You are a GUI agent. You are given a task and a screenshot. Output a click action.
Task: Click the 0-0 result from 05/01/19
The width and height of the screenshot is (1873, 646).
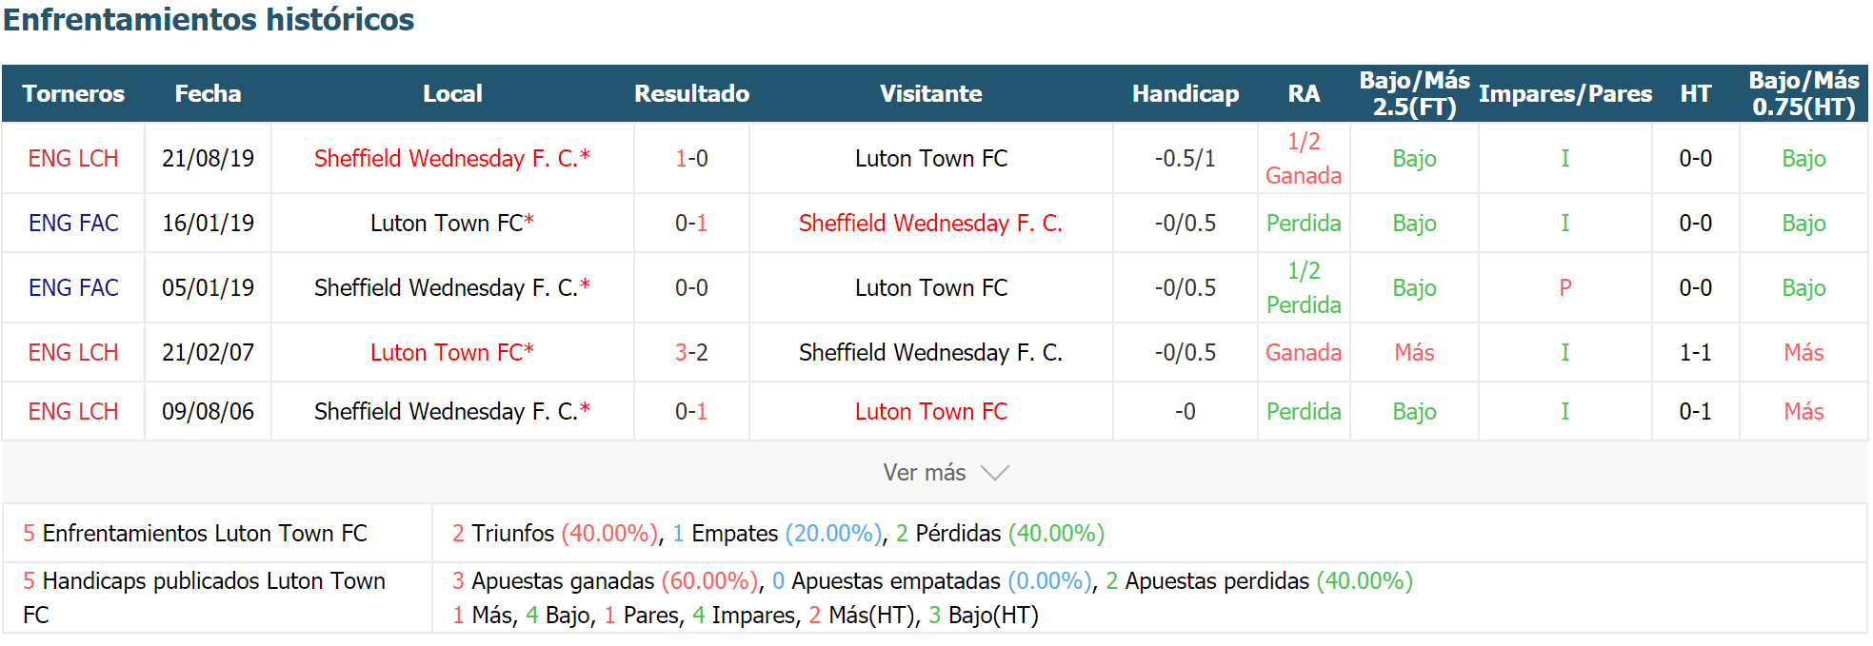click(x=691, y=288)
